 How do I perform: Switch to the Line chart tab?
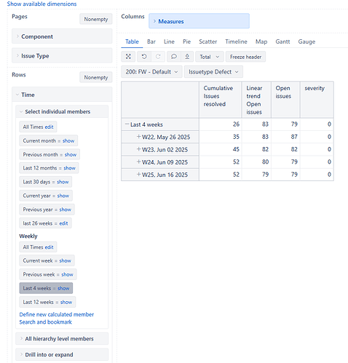(x=169, y=41)
